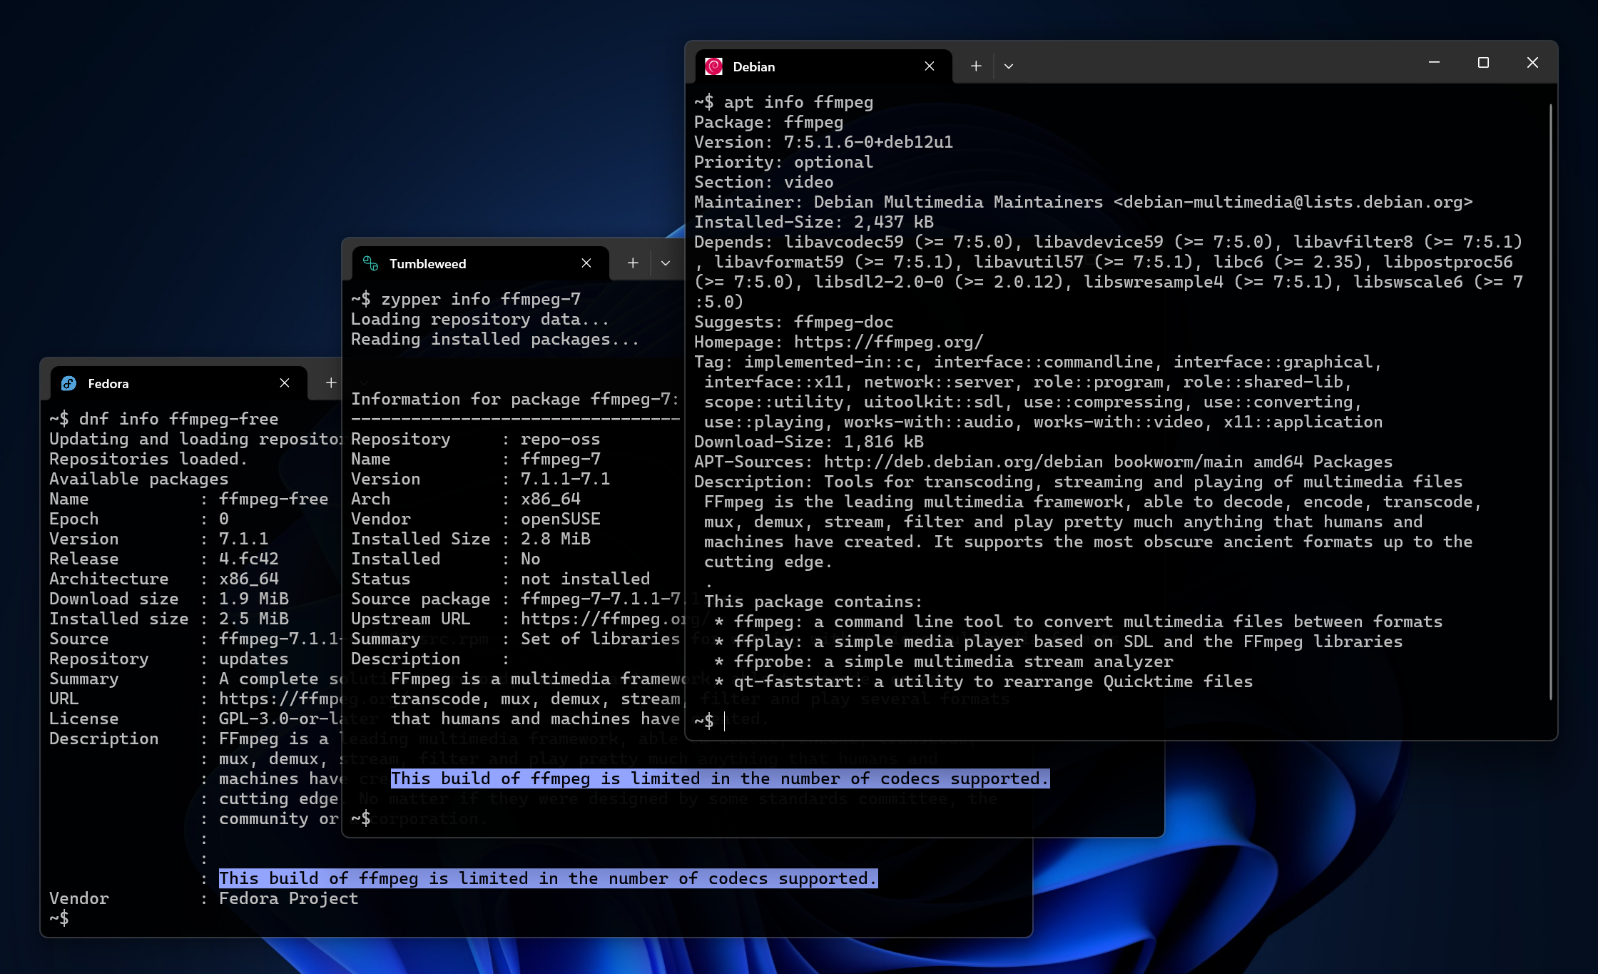Viewport: 1598px width, 974px height.
Task: Click 'not installed' status in Tumbleweed
Action: point(585,579)
